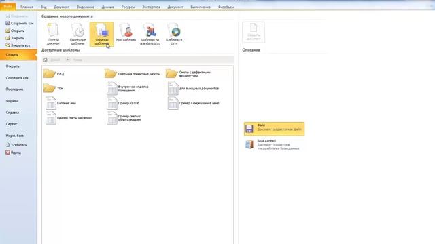Switch to the Физобъем ribbon tab
Viewport: 435px width, 244px height.
point(226,7)
